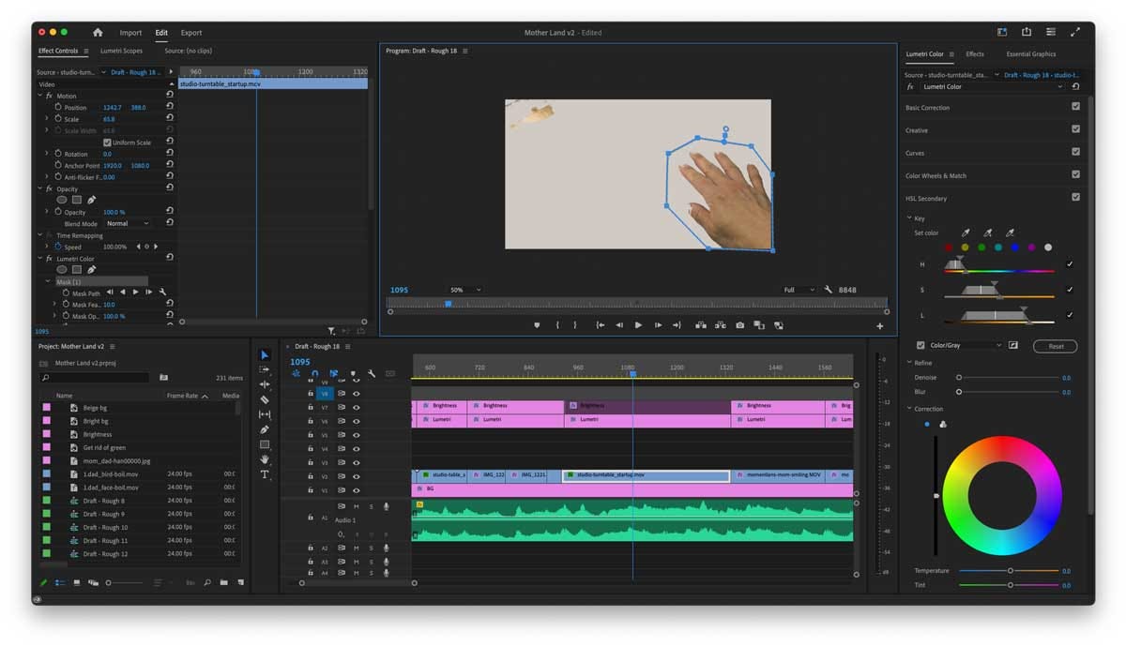Select the Rectangle tool

pyautogui.click(x=265, y=444)
